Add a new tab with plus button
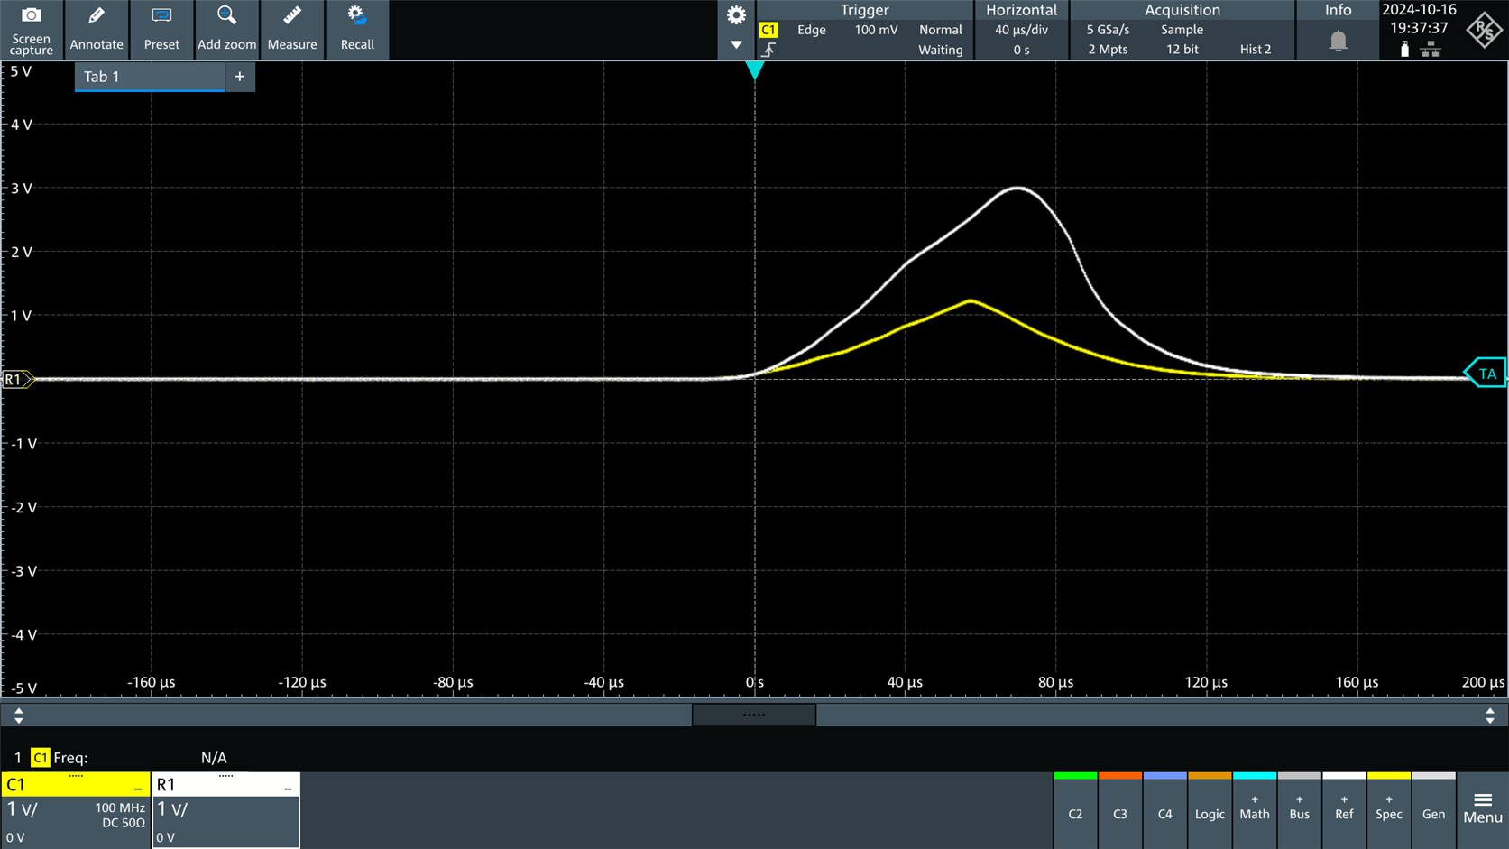Image resolution: width=1509 pixels, height=849 pixels. 240,77
